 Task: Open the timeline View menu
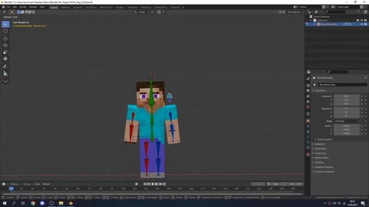pos(37,184)
